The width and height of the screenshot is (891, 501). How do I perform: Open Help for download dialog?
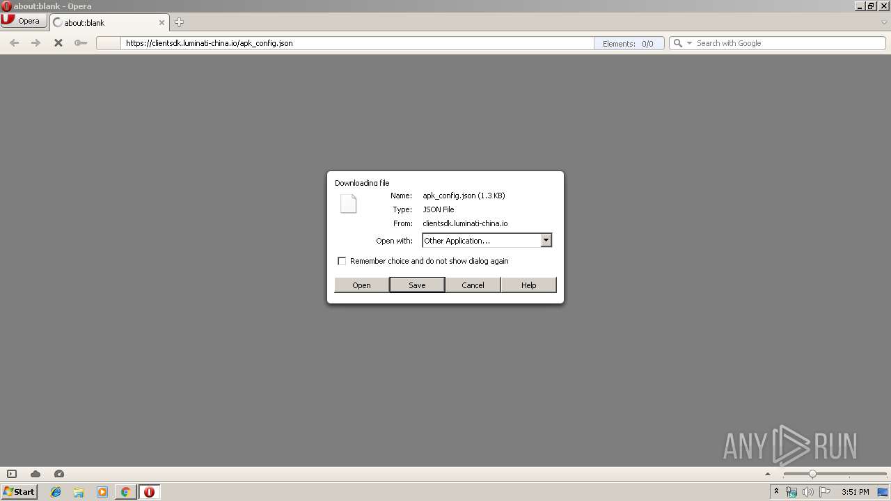528,285
